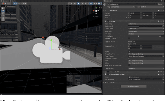This screenshot has width=165, height=101.
Task: Click the Main Camera preview thumbnail
Action: coord(84,84)
